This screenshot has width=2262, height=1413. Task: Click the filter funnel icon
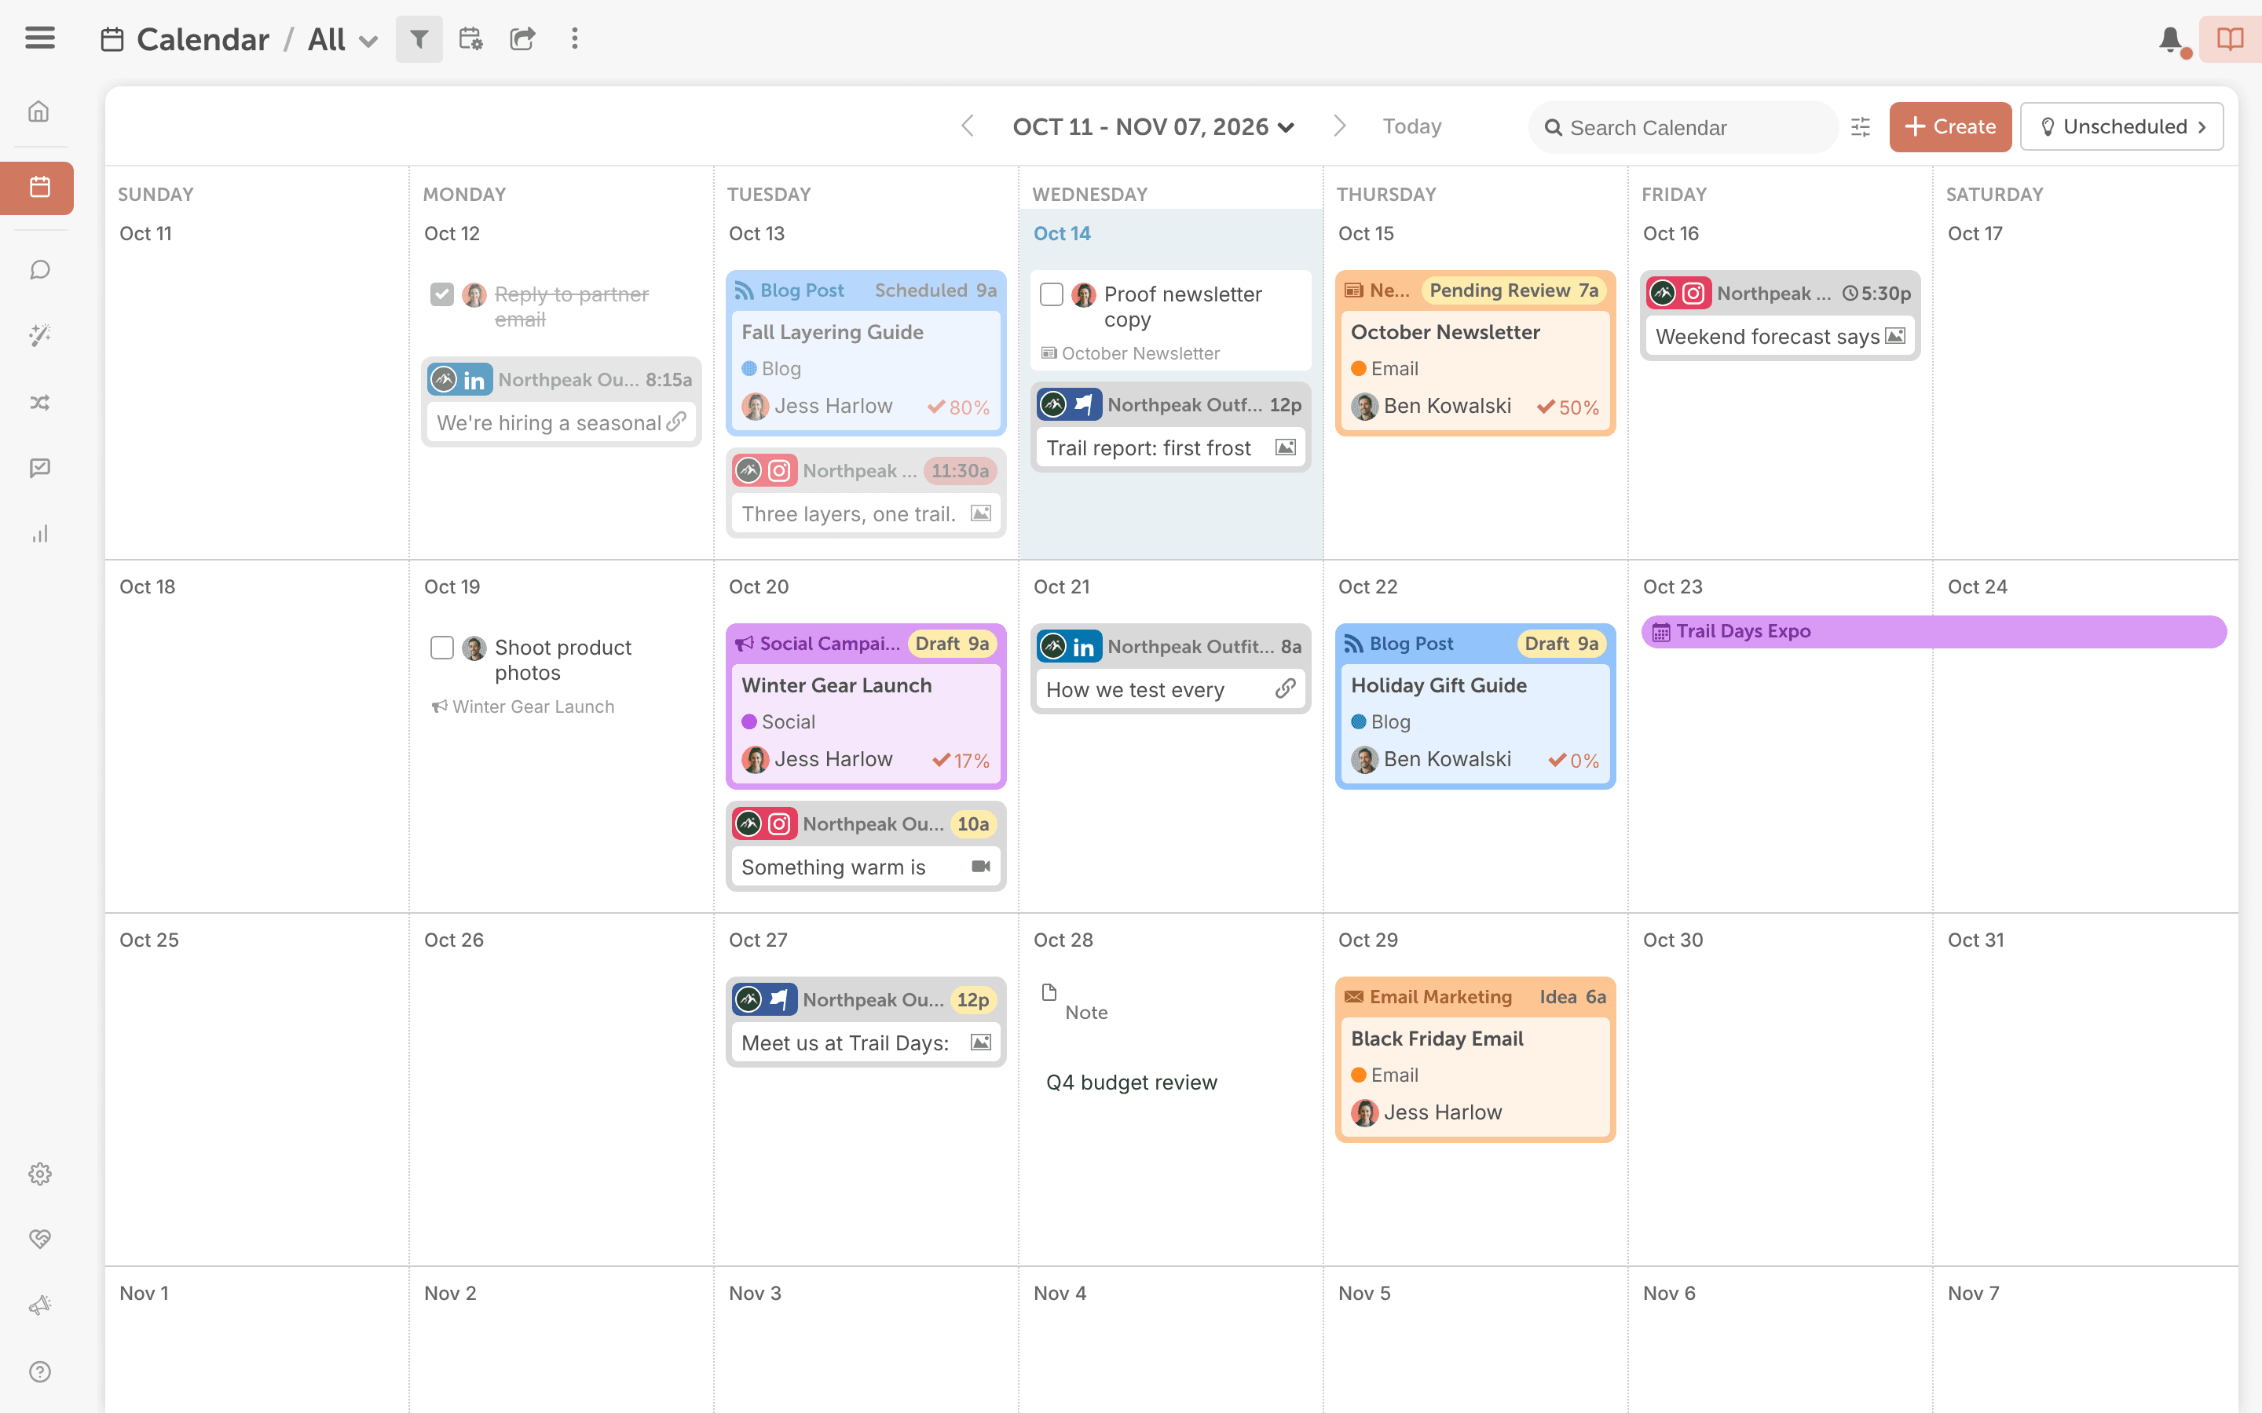(419, 39)
